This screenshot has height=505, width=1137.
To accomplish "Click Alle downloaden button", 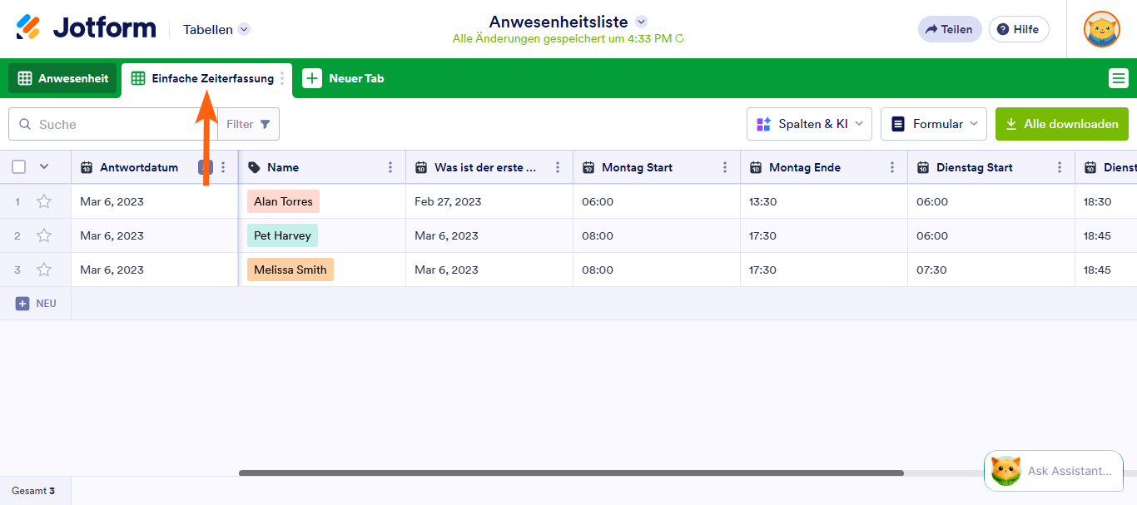I will [x=1062, y=124].
